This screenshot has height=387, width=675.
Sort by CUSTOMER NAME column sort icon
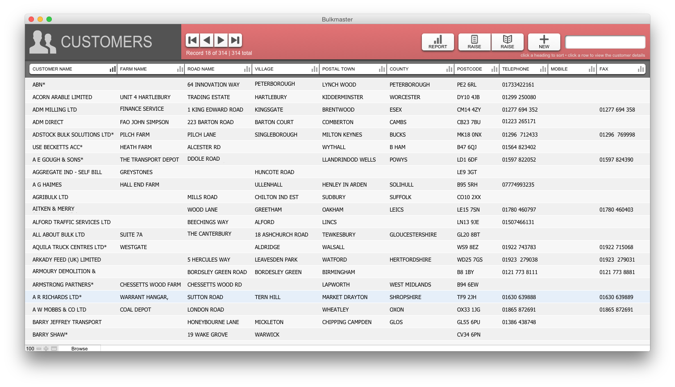[112, 69]
